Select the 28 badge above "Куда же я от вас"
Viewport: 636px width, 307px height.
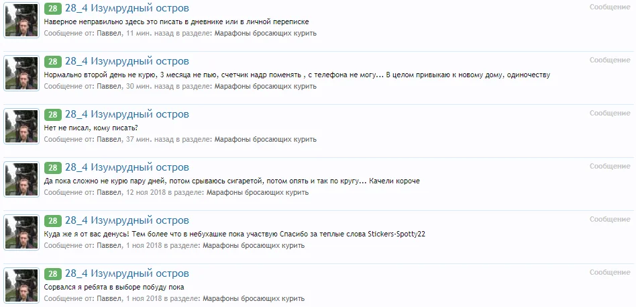coord(52,221)
